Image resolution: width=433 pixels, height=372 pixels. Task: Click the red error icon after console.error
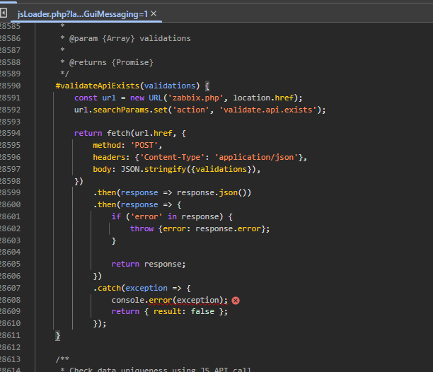[x=236, y=301]
